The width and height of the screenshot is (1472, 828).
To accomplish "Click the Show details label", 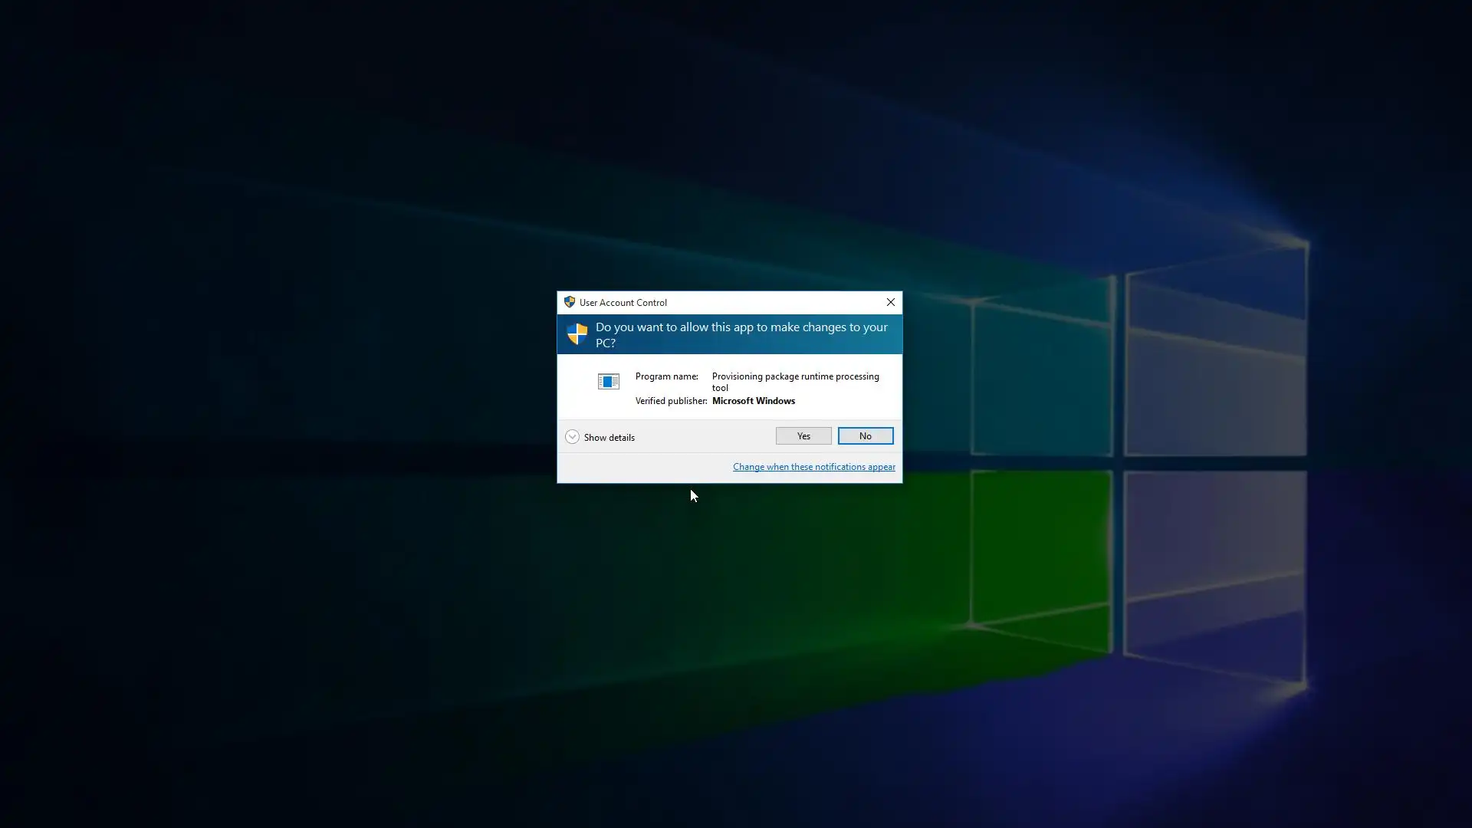I will [x=609, y=438].
